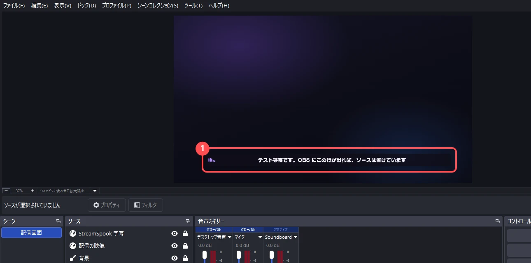Click the コントロール panel title
531x263 pixels.
tap(519, 221)
